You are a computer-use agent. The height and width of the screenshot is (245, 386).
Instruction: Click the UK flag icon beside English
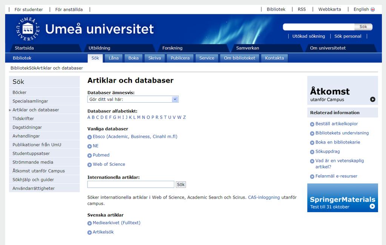pos(373,9)
